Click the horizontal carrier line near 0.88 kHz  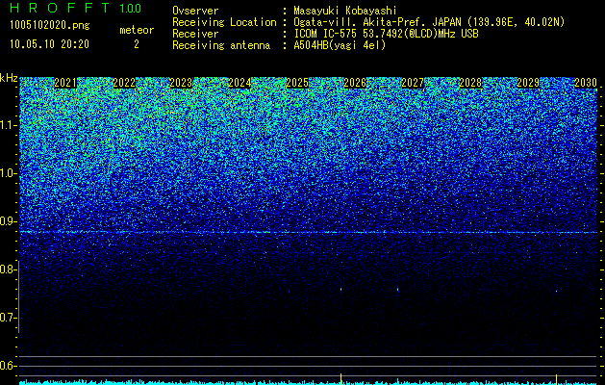point(309,232)
